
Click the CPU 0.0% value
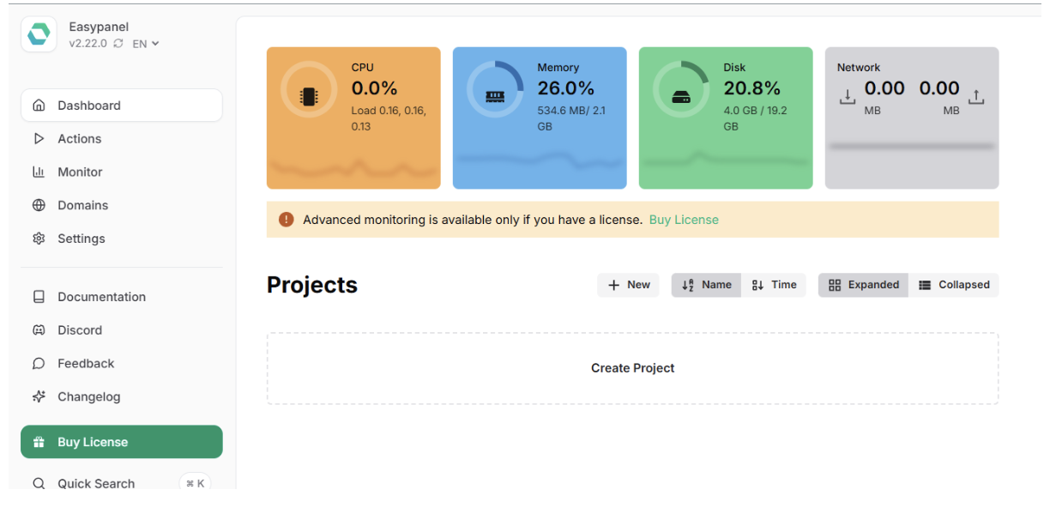coord(375,88)
